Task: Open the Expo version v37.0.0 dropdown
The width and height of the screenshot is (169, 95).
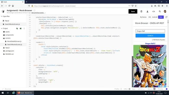Action: click(x=141, y=89)
